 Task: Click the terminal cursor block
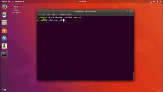[x=64, y=20]
